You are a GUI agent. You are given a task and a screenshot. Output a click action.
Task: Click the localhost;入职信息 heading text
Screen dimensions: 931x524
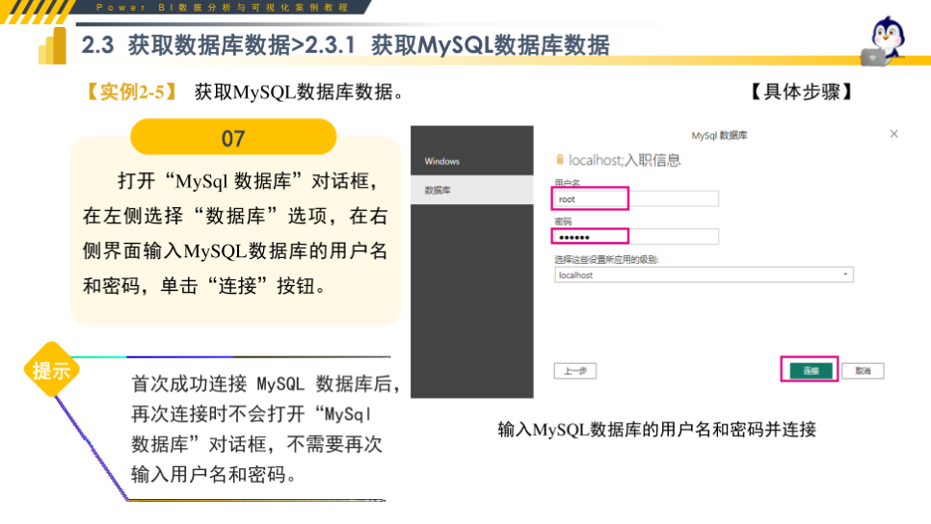point(625,160)
